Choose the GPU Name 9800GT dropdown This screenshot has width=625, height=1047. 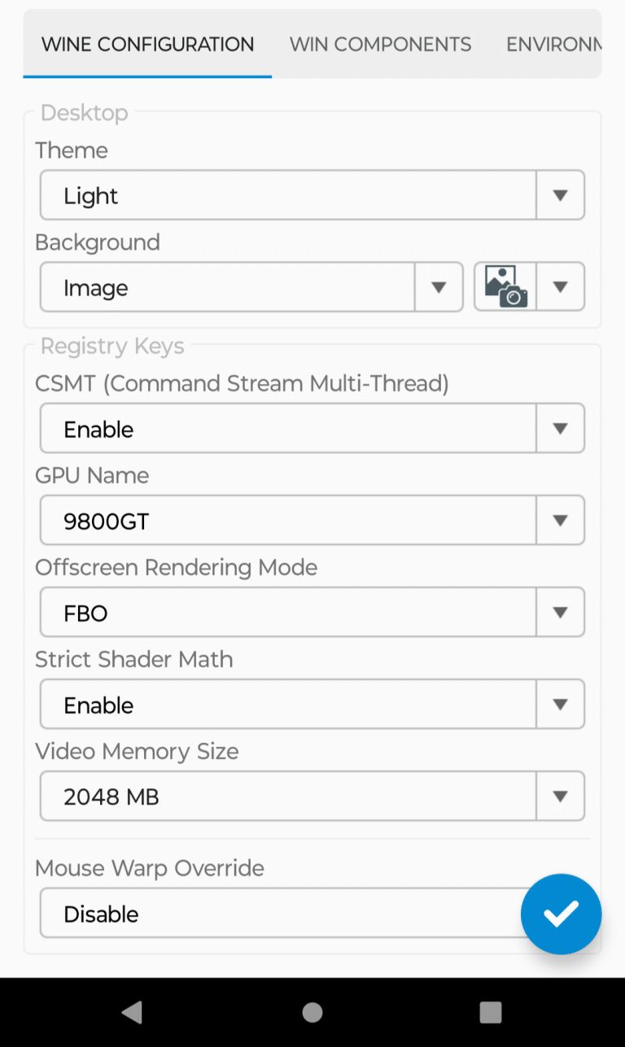coord(288,521)
